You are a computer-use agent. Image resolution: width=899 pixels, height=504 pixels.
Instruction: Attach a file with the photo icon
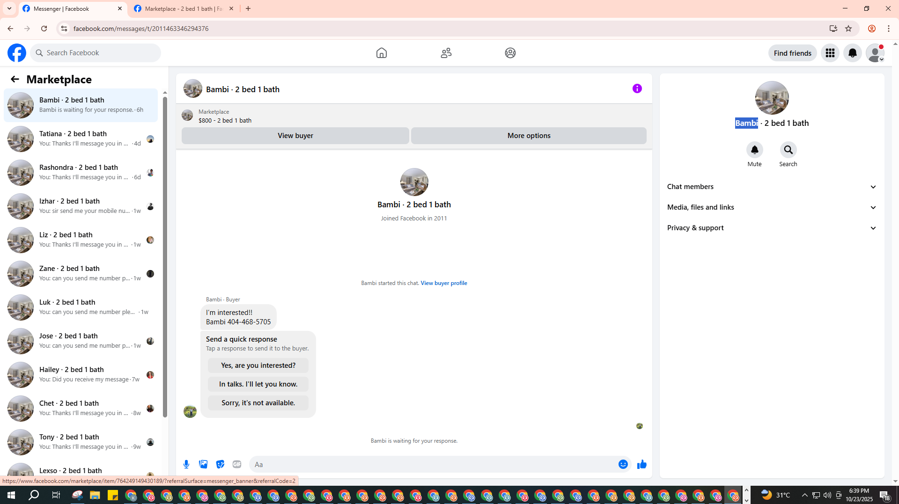tap(203, 464)
